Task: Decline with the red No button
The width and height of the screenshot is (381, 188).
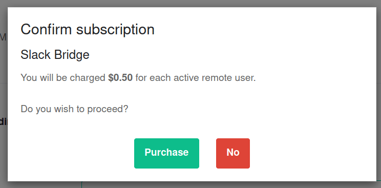Action: click(x=233, y=153)
